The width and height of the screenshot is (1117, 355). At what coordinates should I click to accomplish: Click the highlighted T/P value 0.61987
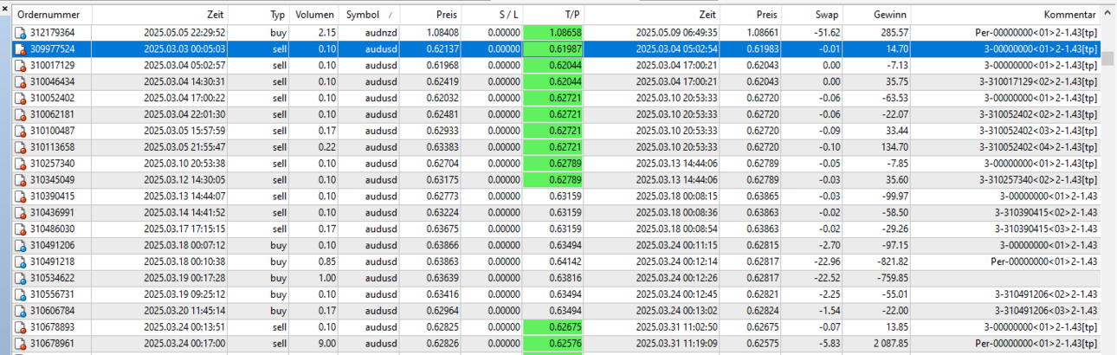(555, 48)
